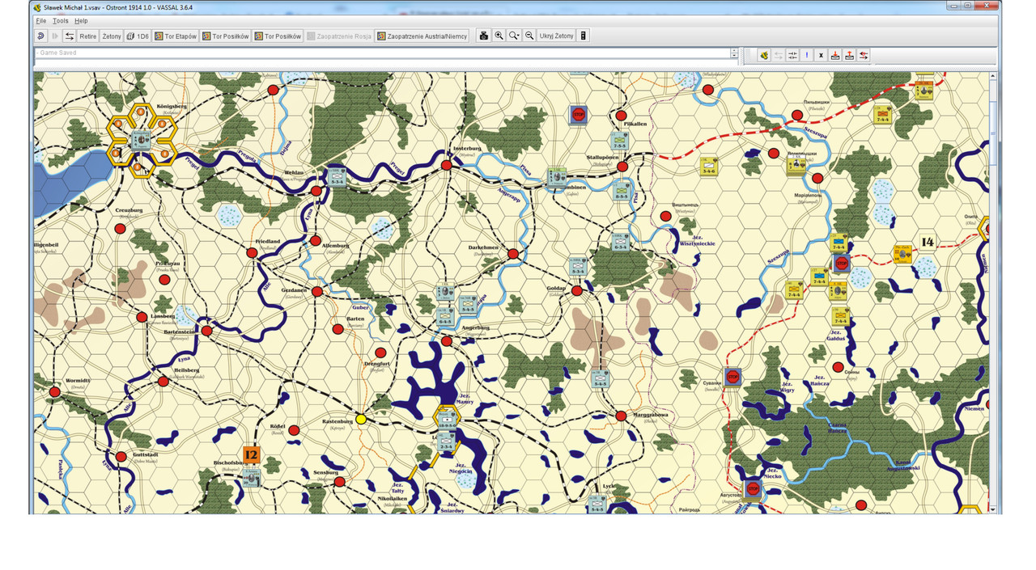The image size is (1036, 570).
Task: Click the zoom out magnifier
Action: click(529, 36)
